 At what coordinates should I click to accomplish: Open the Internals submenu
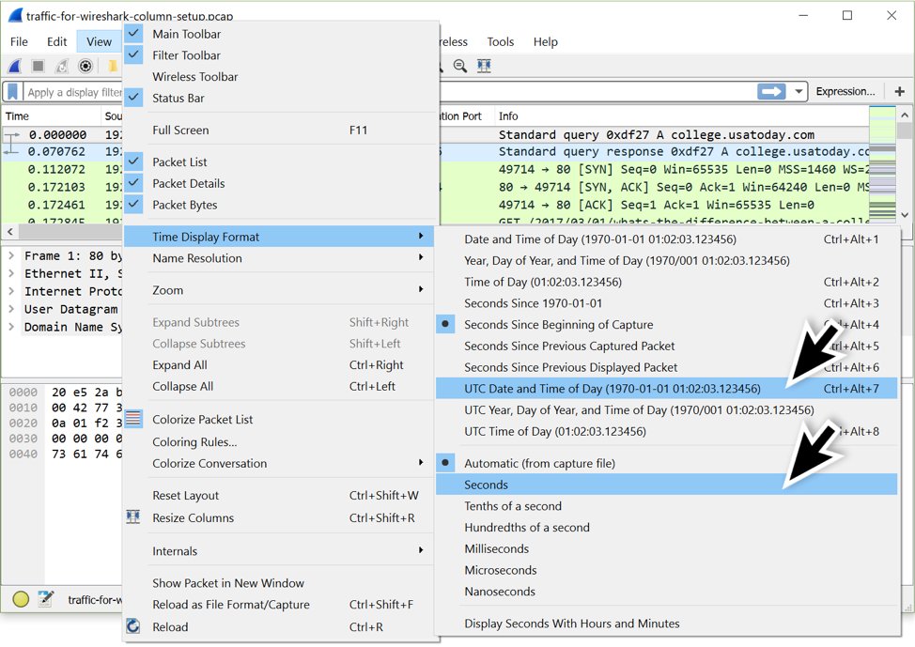click(x=281, y=550)
